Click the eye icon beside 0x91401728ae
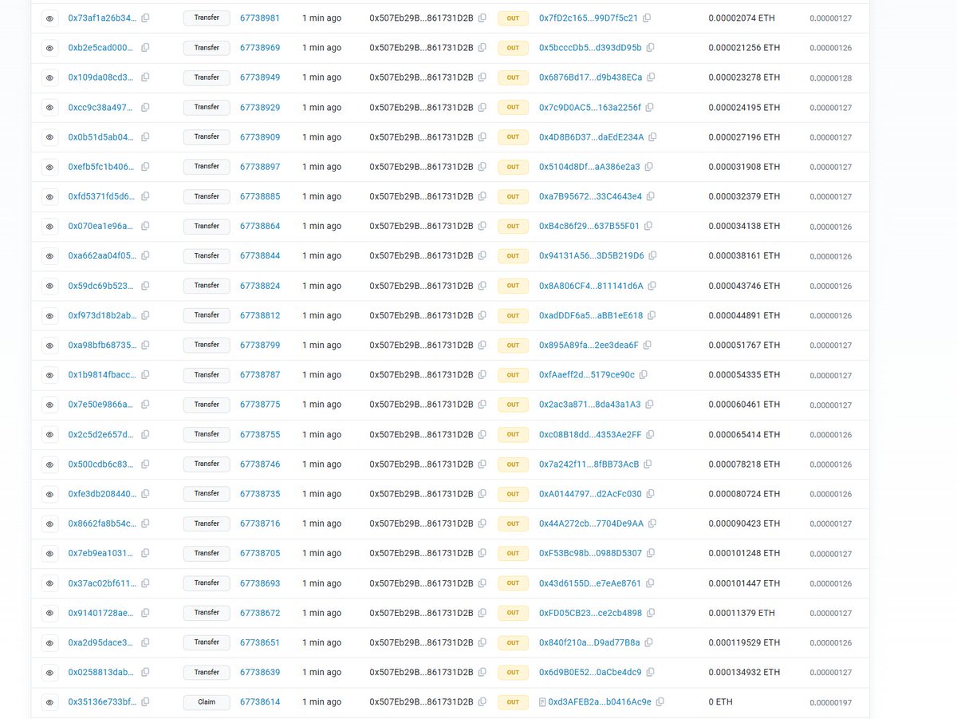This screenshot has width=957, height=719. pyautogui.click(x=49, y=613)
